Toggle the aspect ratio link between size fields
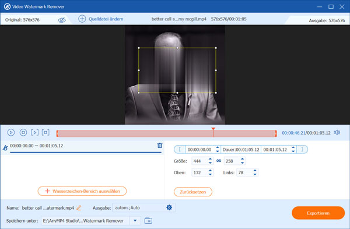The width and height of the screenshot is (350, 229). (x=219, y=161)
